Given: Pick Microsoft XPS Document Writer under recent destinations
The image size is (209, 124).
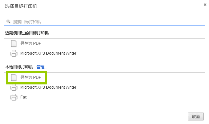Looking at the screenshot, I should [x=48, y=53].
